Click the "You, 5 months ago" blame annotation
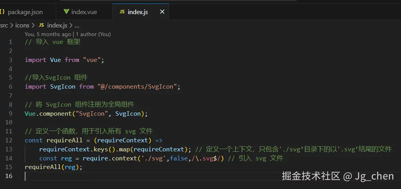The height and width of the screenshot is (189, 401). pyautogui.click(x=48, y=34)
